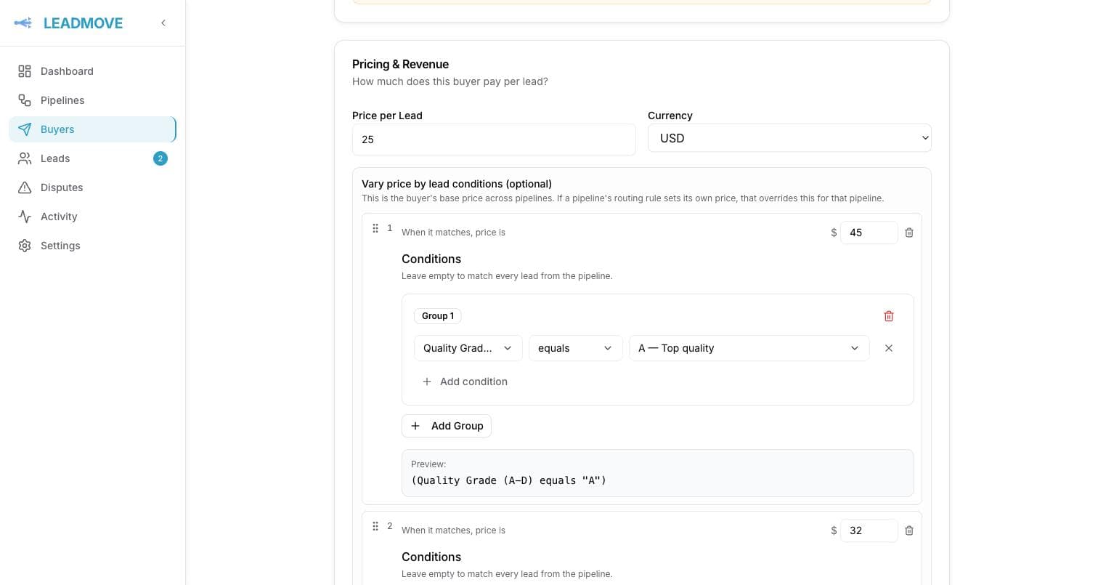Screen dimensions: 1098x585
Task: Click the Leads badge showing 2
Action: pyautogui.click(x=160, y=158)
